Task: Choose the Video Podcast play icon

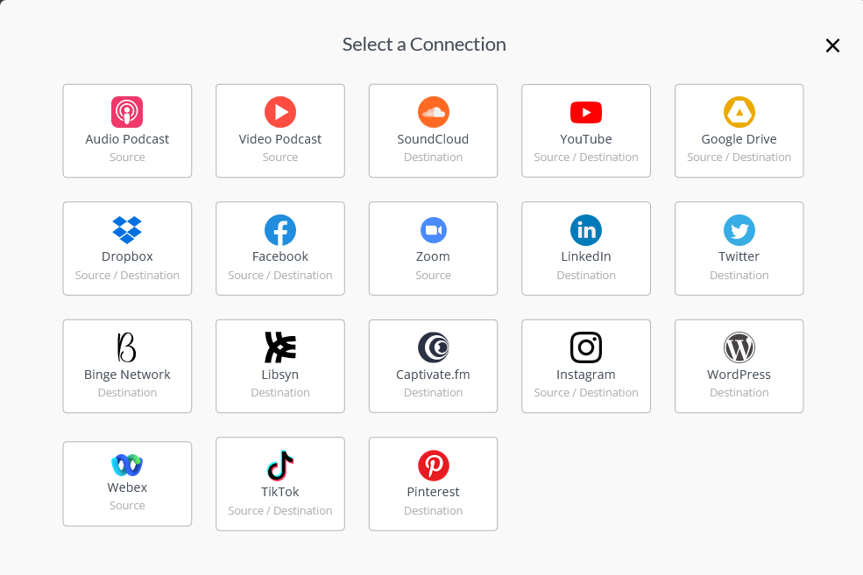Action: pyautogui.click(x=280, y=112)
